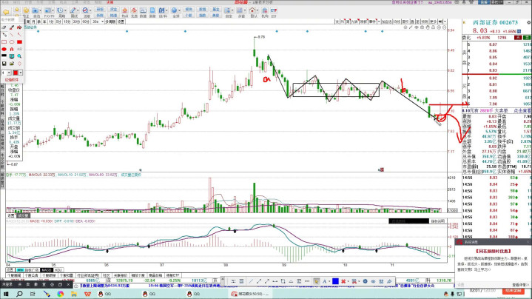Viewport: 532px width, 299px height.
Task: Switch to the 15分 period tab
Action: pyautogui.click(x=66, y=21)
